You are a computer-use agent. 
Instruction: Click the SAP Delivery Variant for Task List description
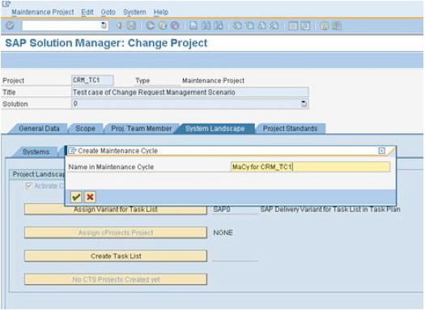pyautogui.click(x=330, y=210)
